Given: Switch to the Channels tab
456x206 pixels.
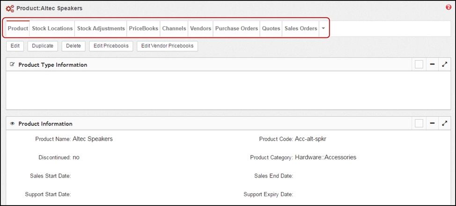Looking at the screenshot, I should point(174,28).
